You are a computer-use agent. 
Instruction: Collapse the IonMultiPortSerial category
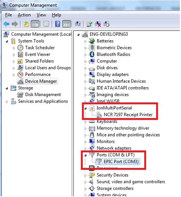point(85,108)
